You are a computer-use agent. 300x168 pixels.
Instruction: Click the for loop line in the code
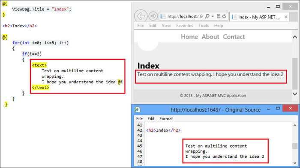point(40,43)
